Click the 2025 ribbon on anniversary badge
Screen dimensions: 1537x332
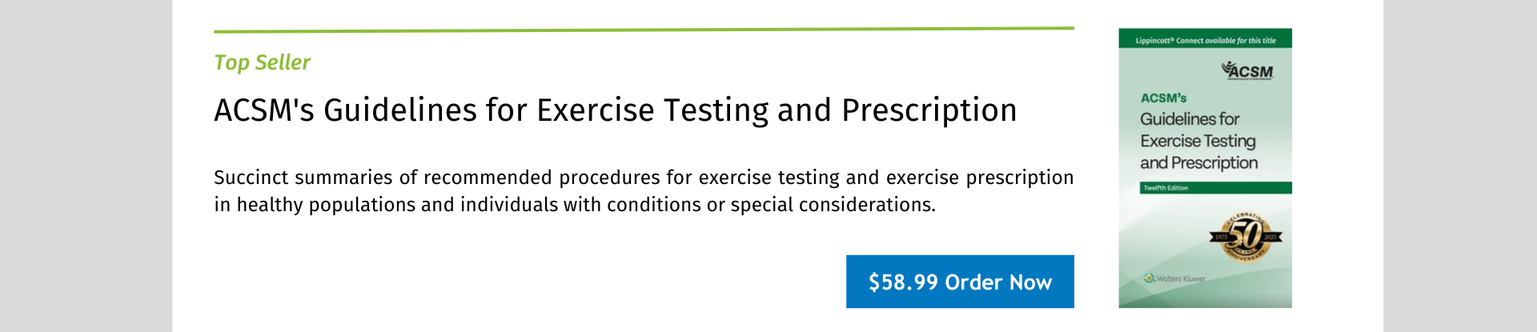1270,237
